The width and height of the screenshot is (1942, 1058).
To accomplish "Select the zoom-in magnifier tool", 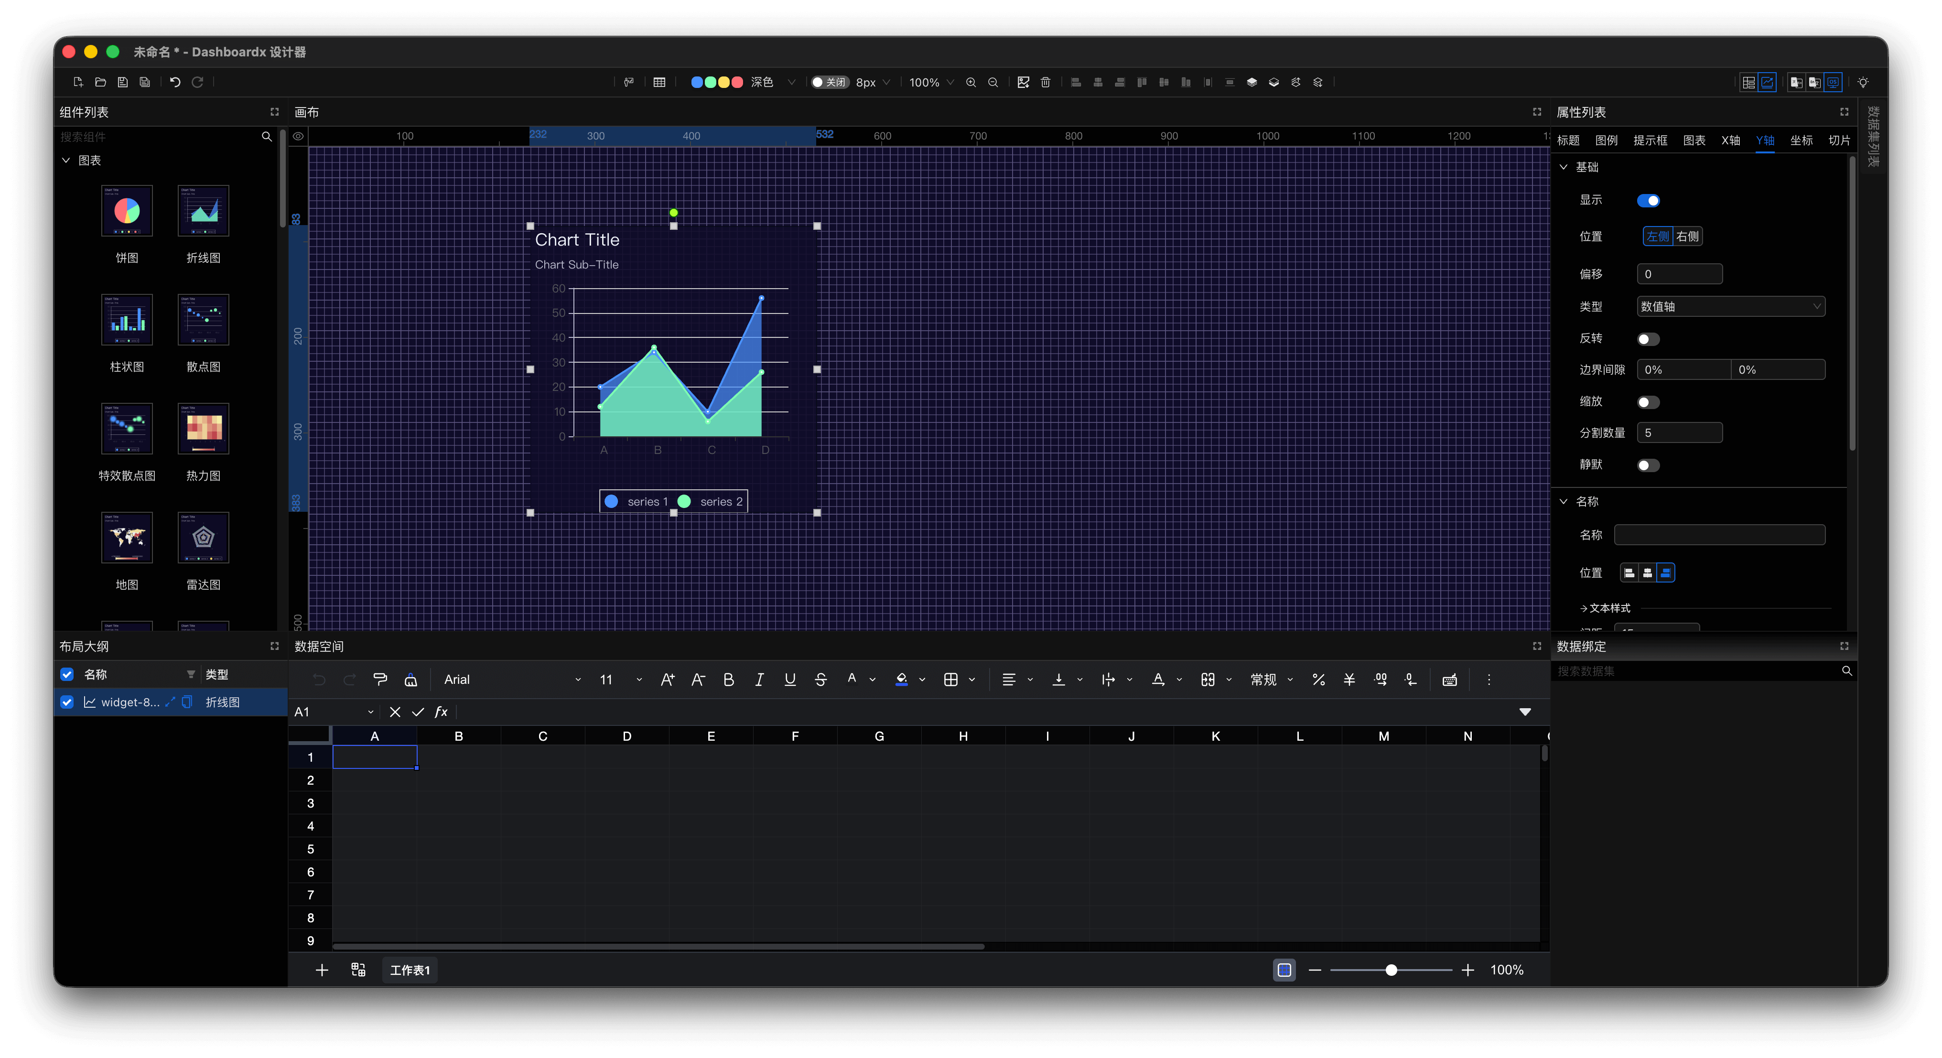I will (x=971, y=82).
